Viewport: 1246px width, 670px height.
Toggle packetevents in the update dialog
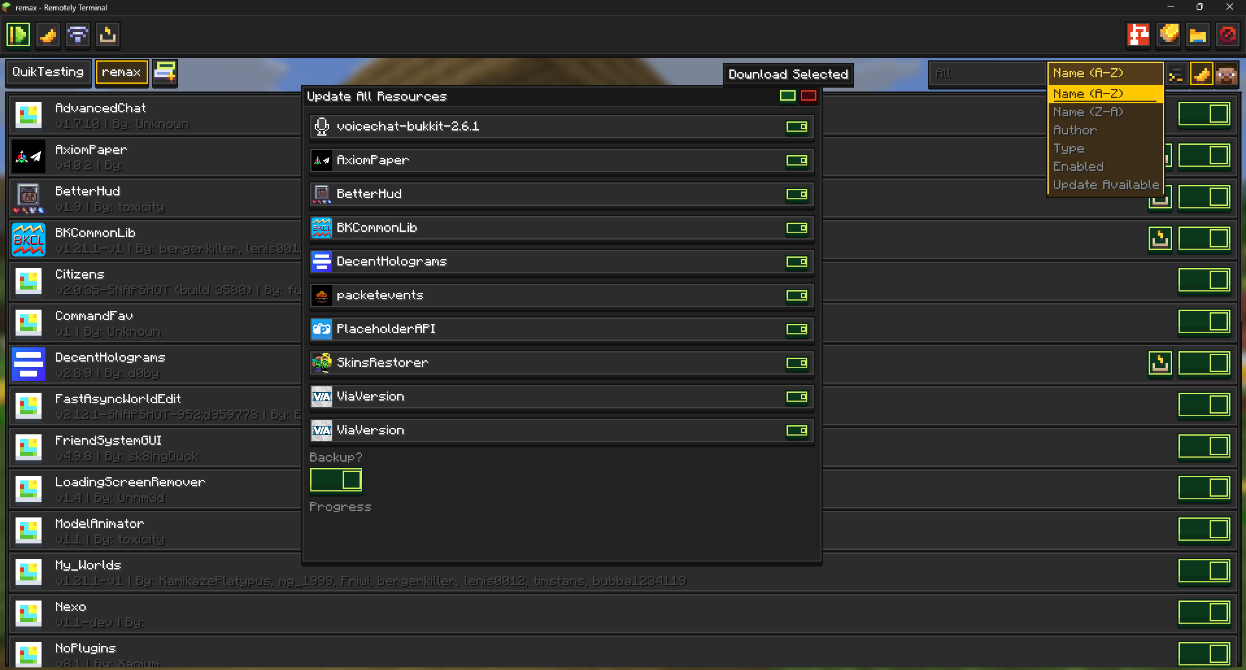797,295
